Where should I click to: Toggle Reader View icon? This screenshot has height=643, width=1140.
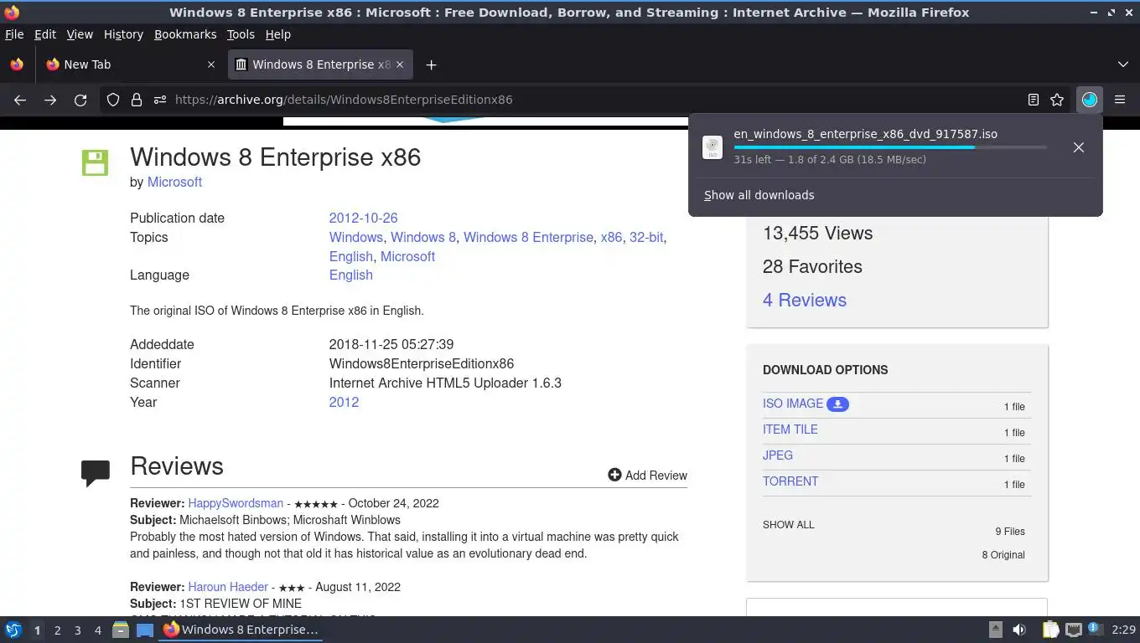coord(1034,100)
